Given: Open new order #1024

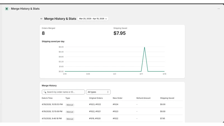Looking at the screenshot, I should click(115, 104).
